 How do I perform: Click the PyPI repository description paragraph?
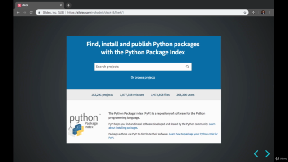click(157, 116)
